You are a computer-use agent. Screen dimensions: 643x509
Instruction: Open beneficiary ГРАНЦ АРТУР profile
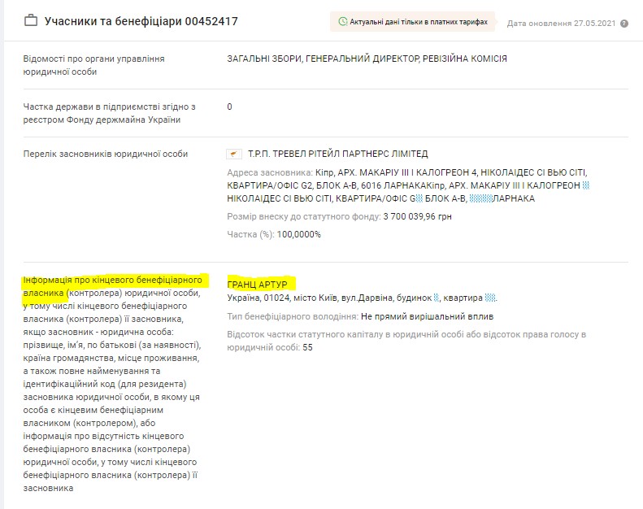click(x=263, y=284)
